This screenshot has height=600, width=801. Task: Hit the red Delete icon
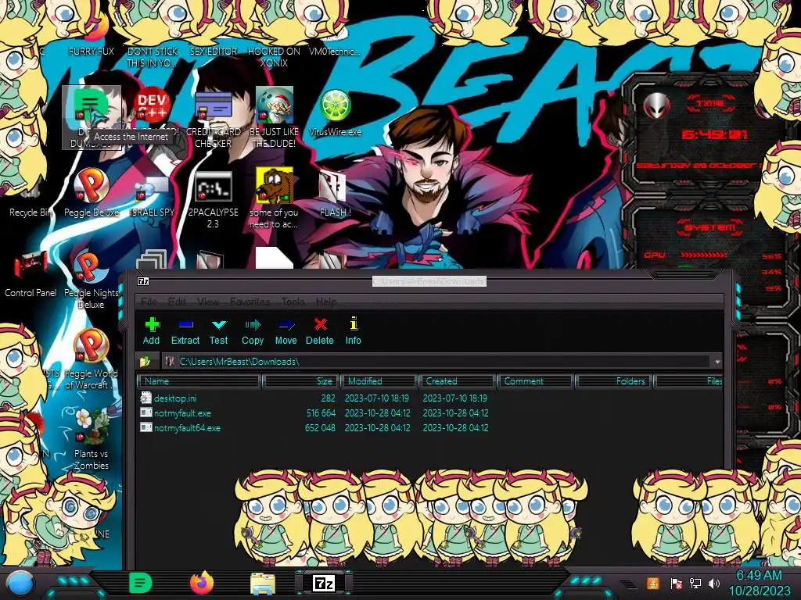pyautogui.click(x=320, y=330)
